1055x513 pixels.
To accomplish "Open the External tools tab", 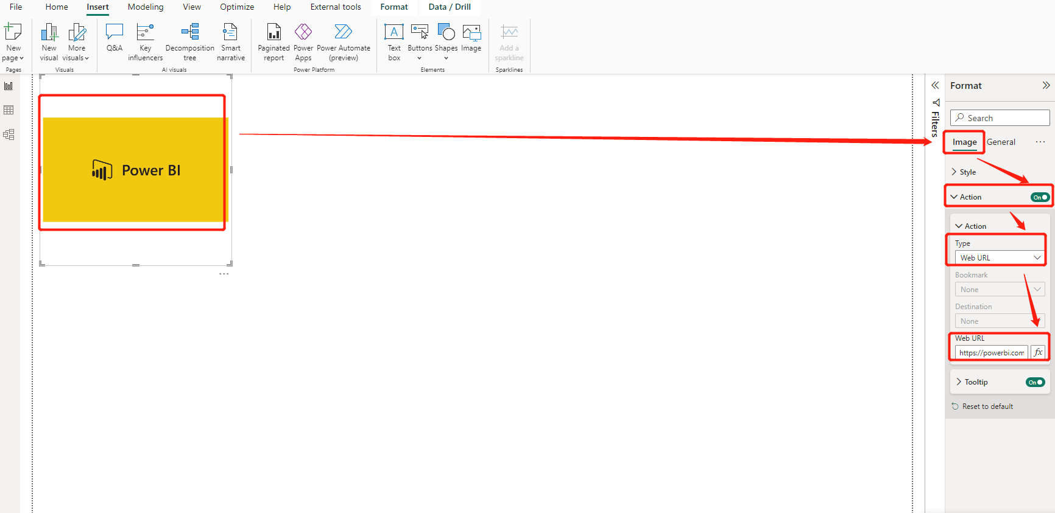I will 336,7.
